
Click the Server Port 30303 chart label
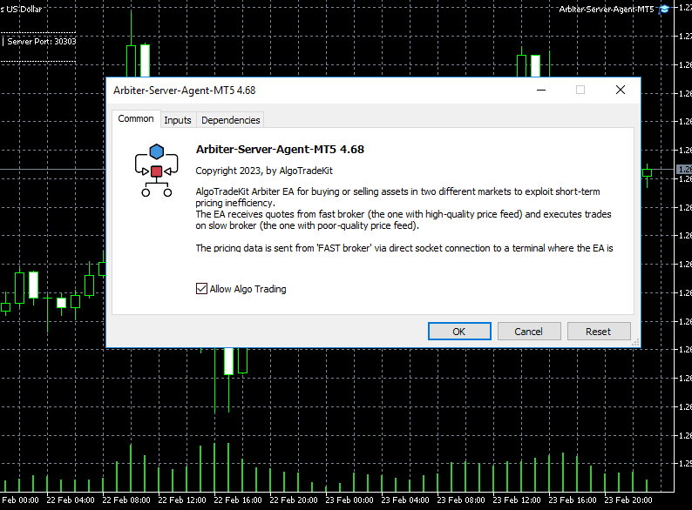tap(41, 41)
